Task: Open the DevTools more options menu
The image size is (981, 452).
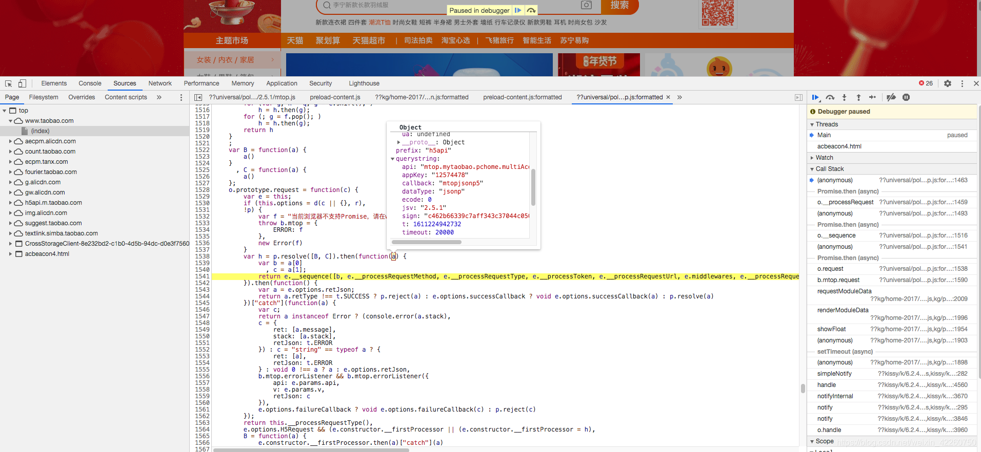Action: 962,83
